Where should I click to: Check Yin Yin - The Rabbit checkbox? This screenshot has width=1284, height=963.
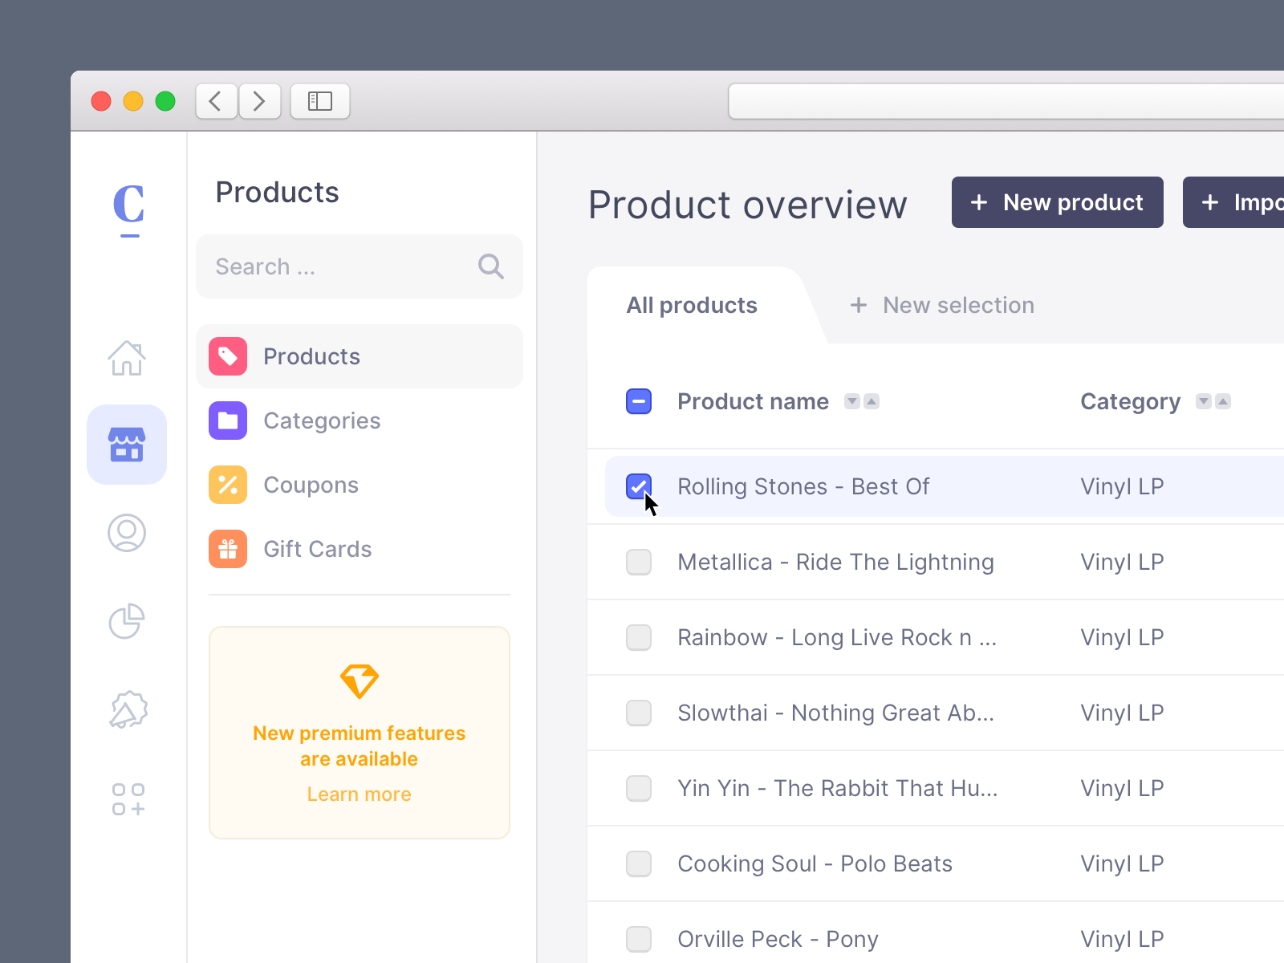pos(639,788)
